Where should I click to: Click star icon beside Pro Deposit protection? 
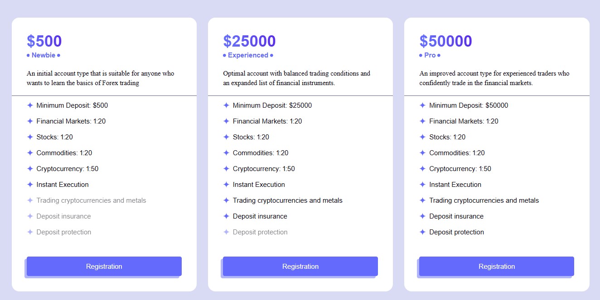click(422, 232)
